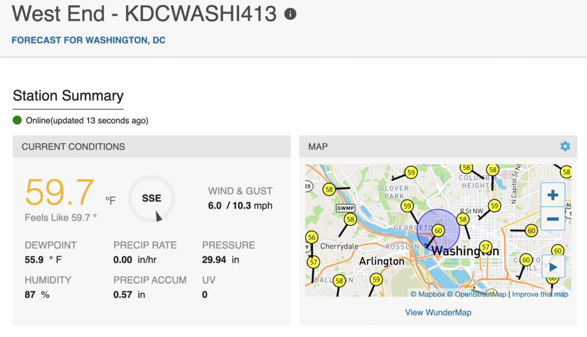
Task: Click the 57 marker below Cherrydale
Action: [x=313, y=262]
